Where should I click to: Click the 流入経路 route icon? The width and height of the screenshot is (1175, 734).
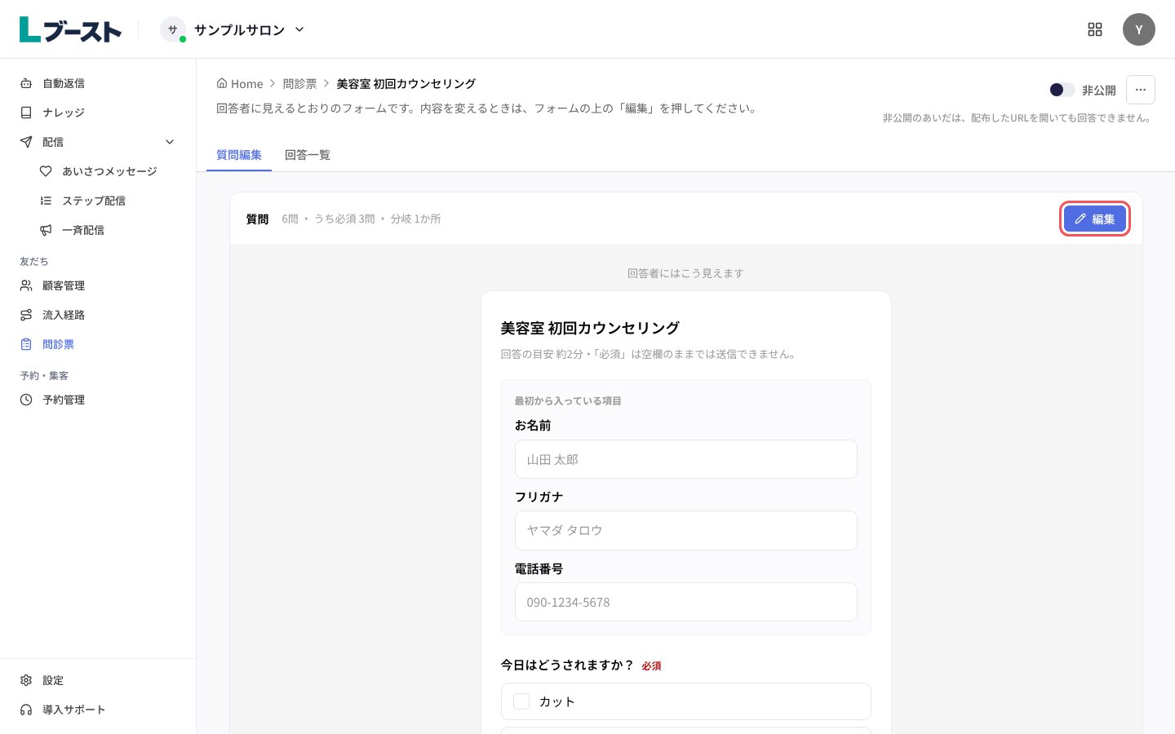point(26,315)
